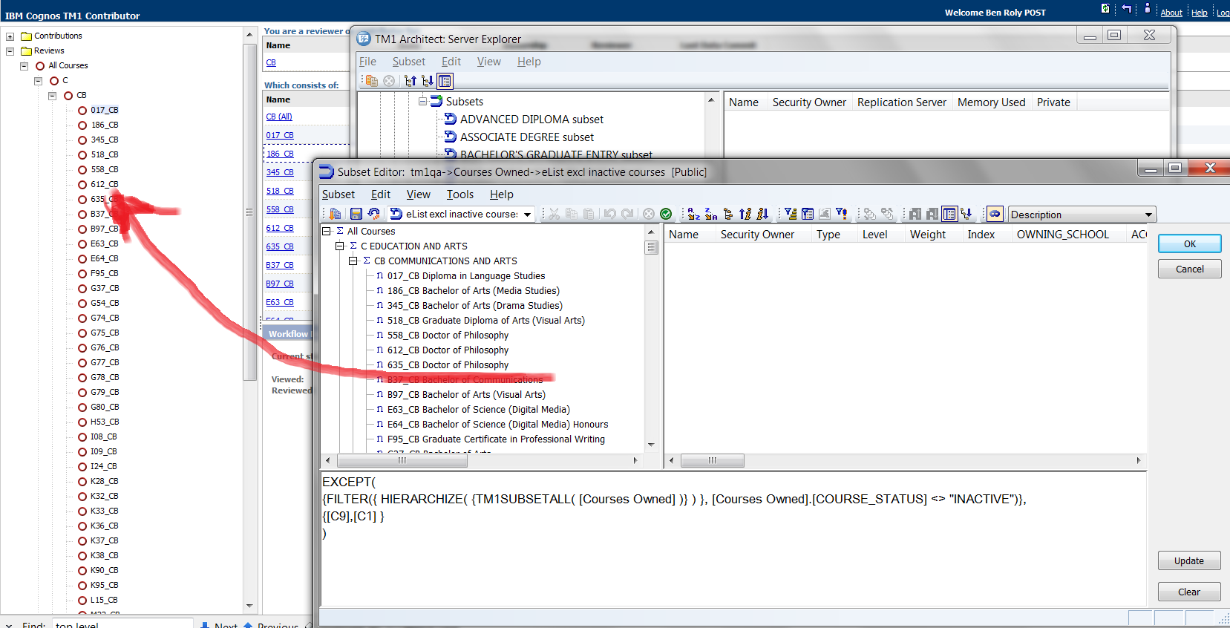
Task: Collapse the Reviews folder
Action: click(10, 51)
